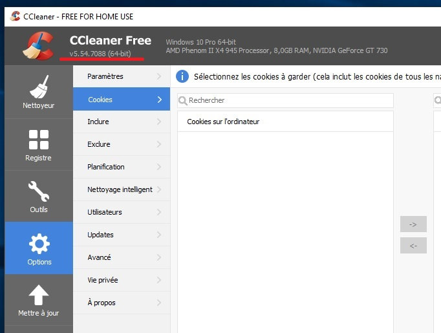Screen dimensions: 441x333
Task: Click the chevron next to Avancé
Action: [159, 257]
